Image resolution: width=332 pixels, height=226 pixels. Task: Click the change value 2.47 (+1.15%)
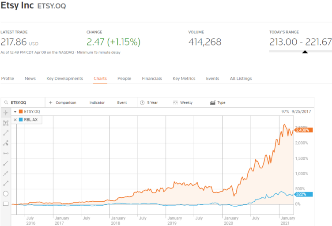pos(113,42)
